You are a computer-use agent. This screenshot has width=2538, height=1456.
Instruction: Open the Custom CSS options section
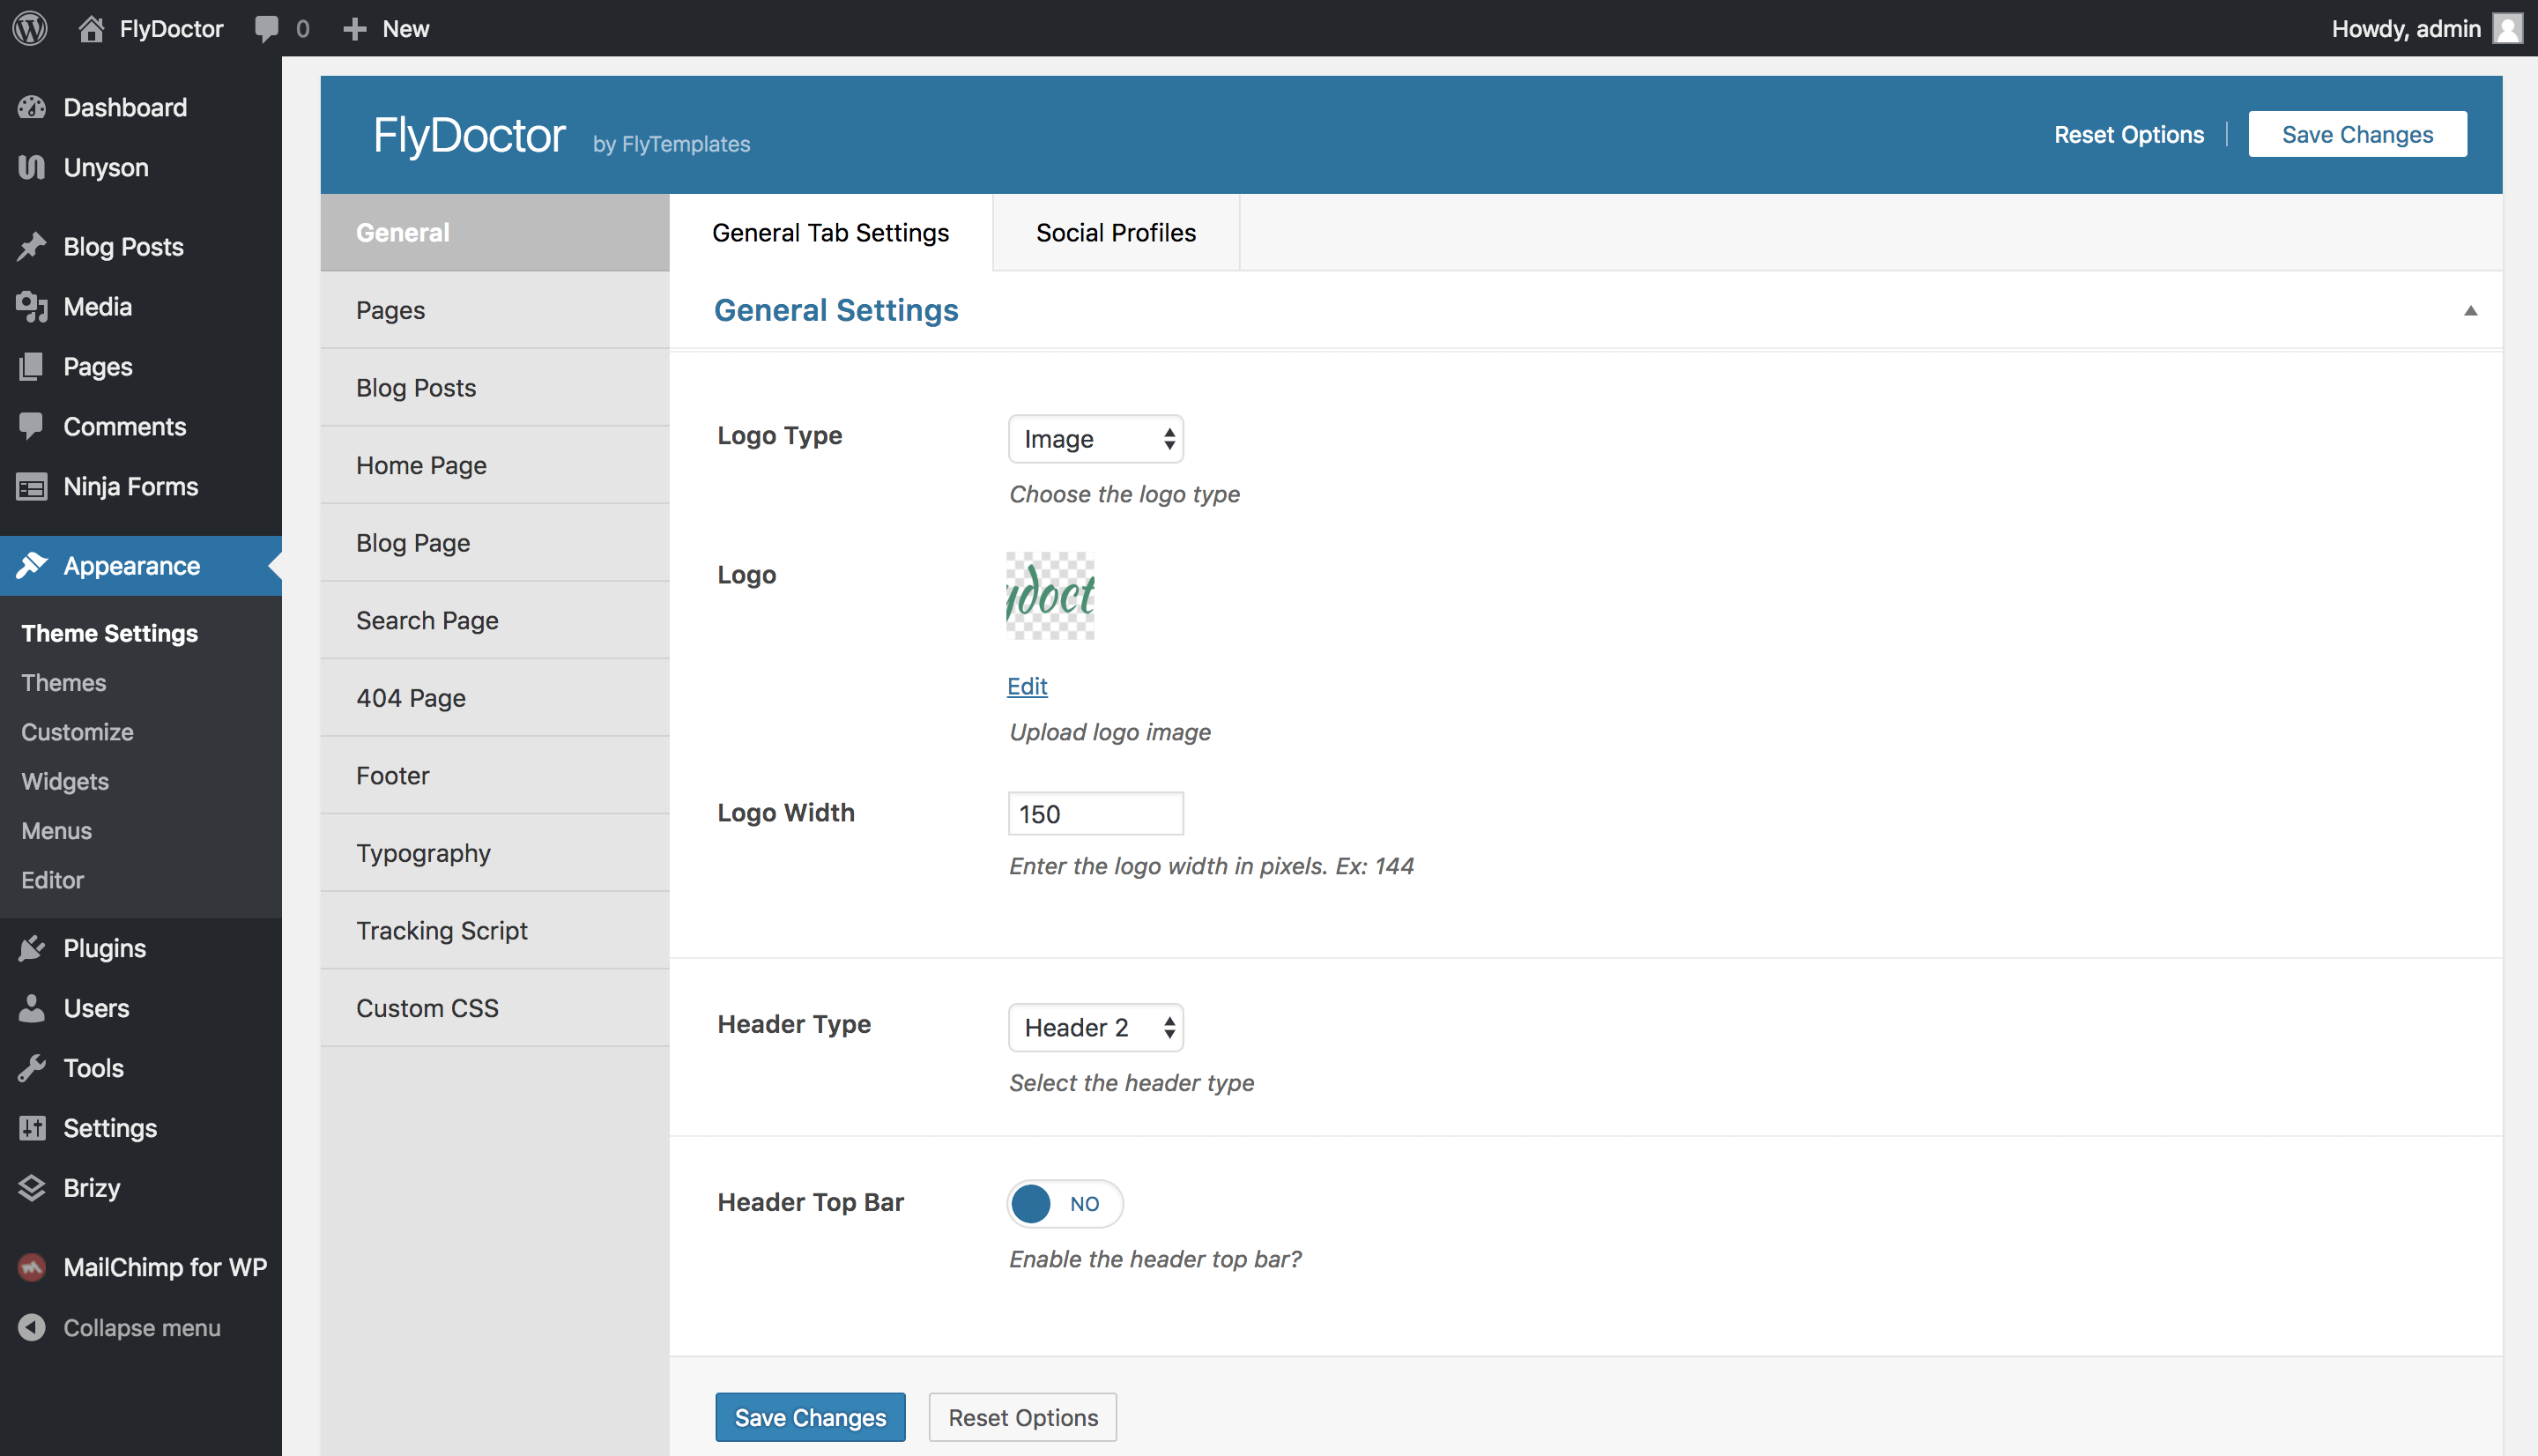tap(494, 1007)
